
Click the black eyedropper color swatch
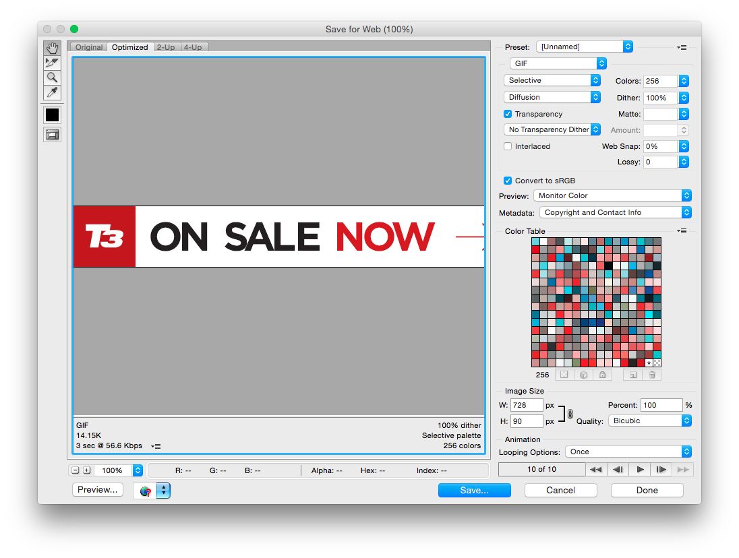[x=52, y=115]
